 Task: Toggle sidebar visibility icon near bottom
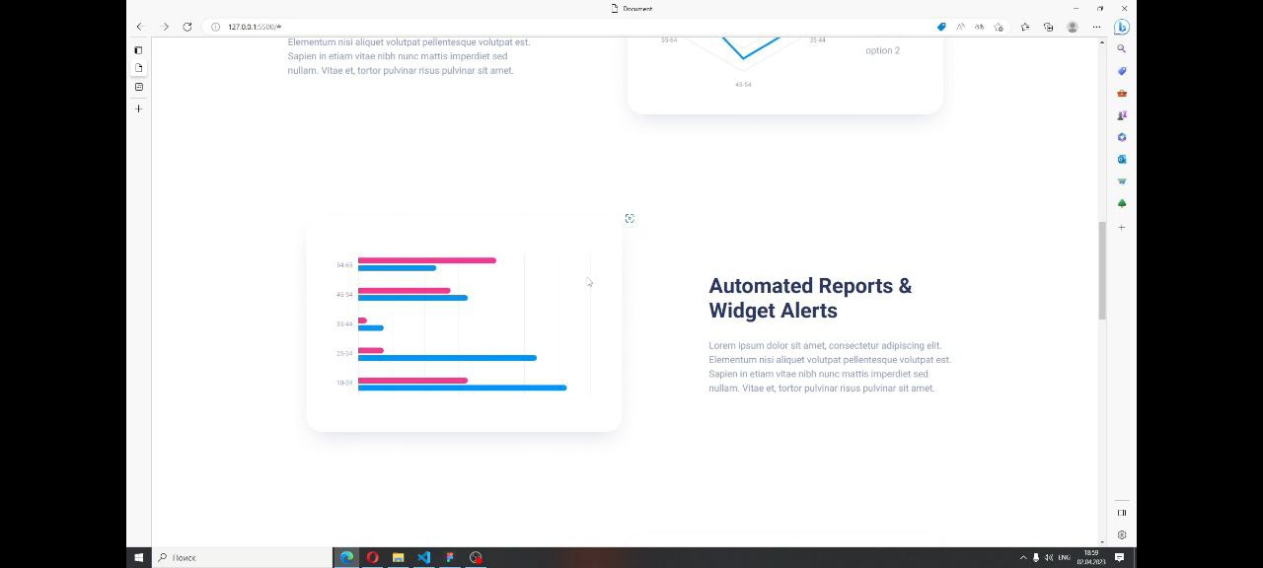pyautogui.click(x=1122, y=513)
